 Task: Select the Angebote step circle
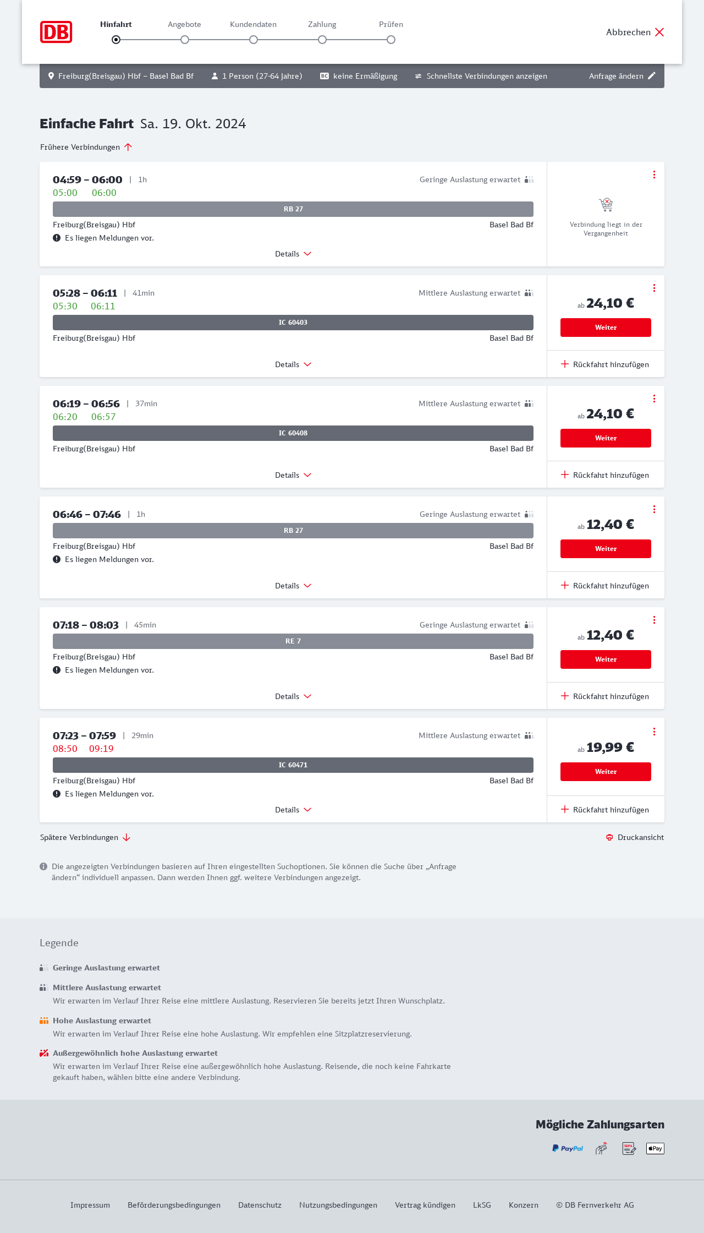click(x=185, y=40)
